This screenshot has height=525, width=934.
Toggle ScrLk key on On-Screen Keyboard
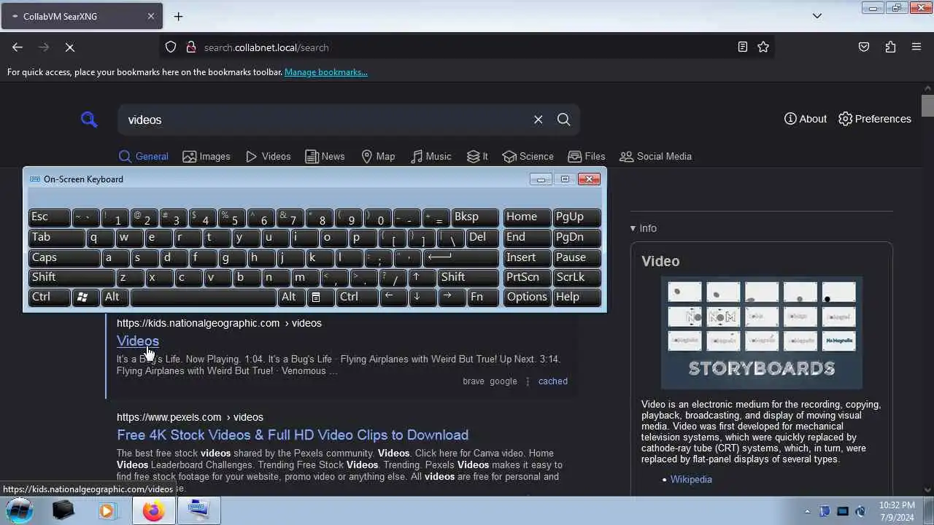click(x=577, y=277)
